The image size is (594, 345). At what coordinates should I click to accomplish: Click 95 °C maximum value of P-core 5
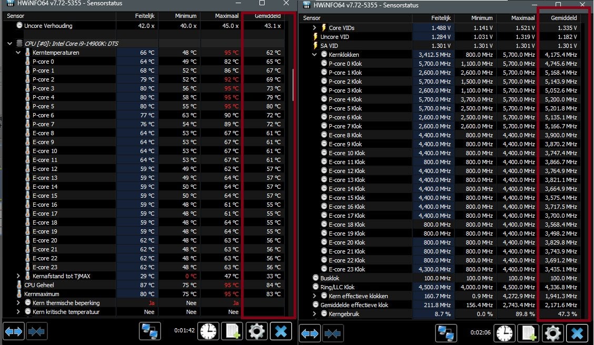pyautogui.click(x=231, y=106)
